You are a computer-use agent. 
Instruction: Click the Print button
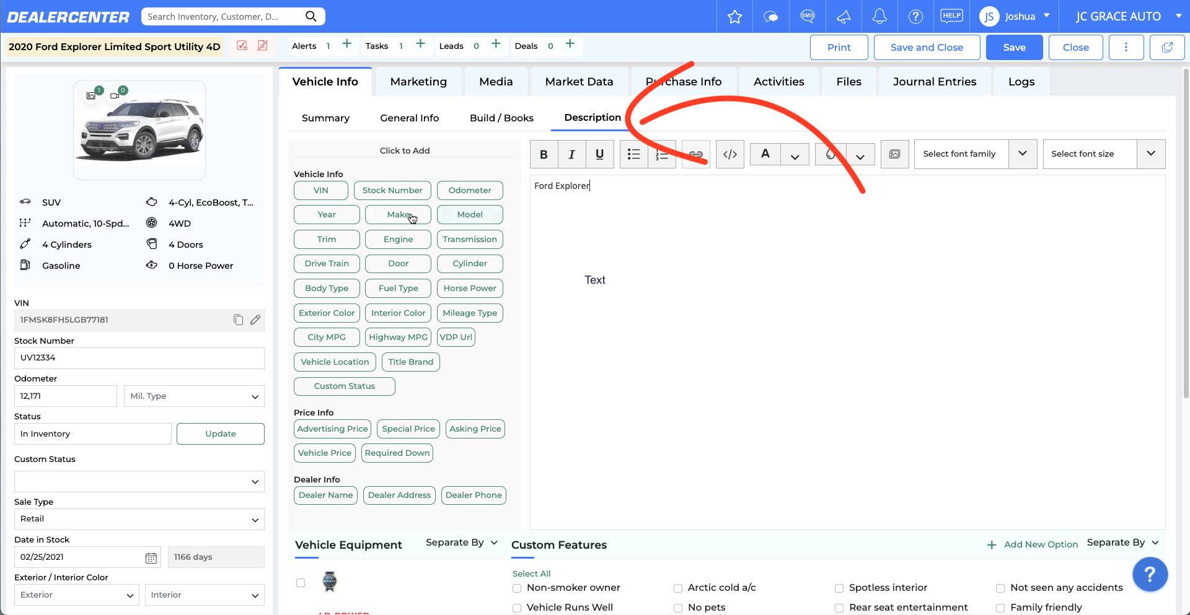(839, 47)
